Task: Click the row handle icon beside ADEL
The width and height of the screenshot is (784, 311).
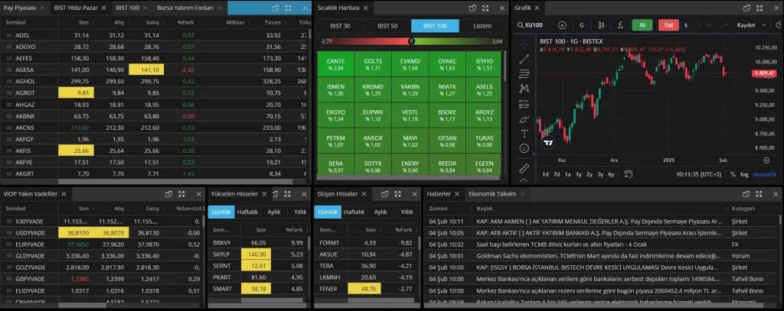Action: click(8, 35)
